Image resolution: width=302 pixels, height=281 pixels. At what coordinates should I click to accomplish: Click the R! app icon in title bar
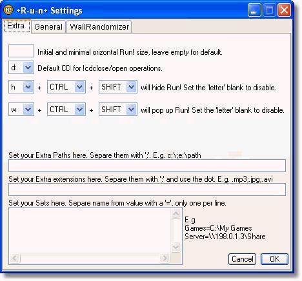coord(8,10)
